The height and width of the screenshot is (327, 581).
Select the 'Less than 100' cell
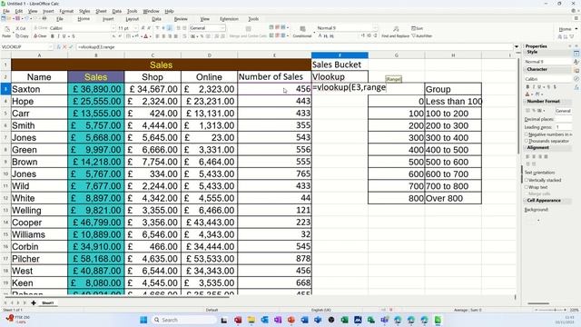pos(453,101)
